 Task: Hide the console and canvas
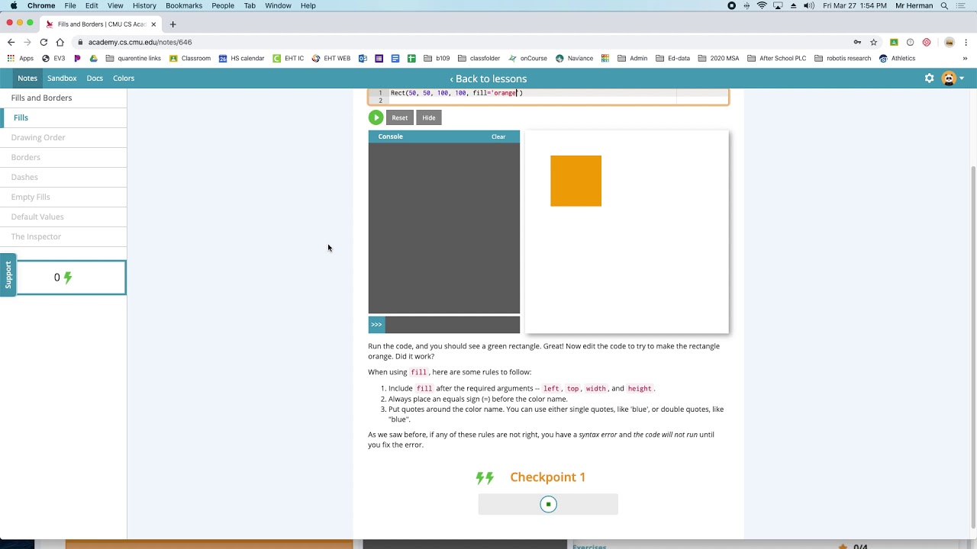click(x=429, y=117)
